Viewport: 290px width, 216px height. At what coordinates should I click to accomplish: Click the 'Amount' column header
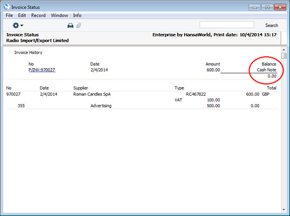point(213,64)
